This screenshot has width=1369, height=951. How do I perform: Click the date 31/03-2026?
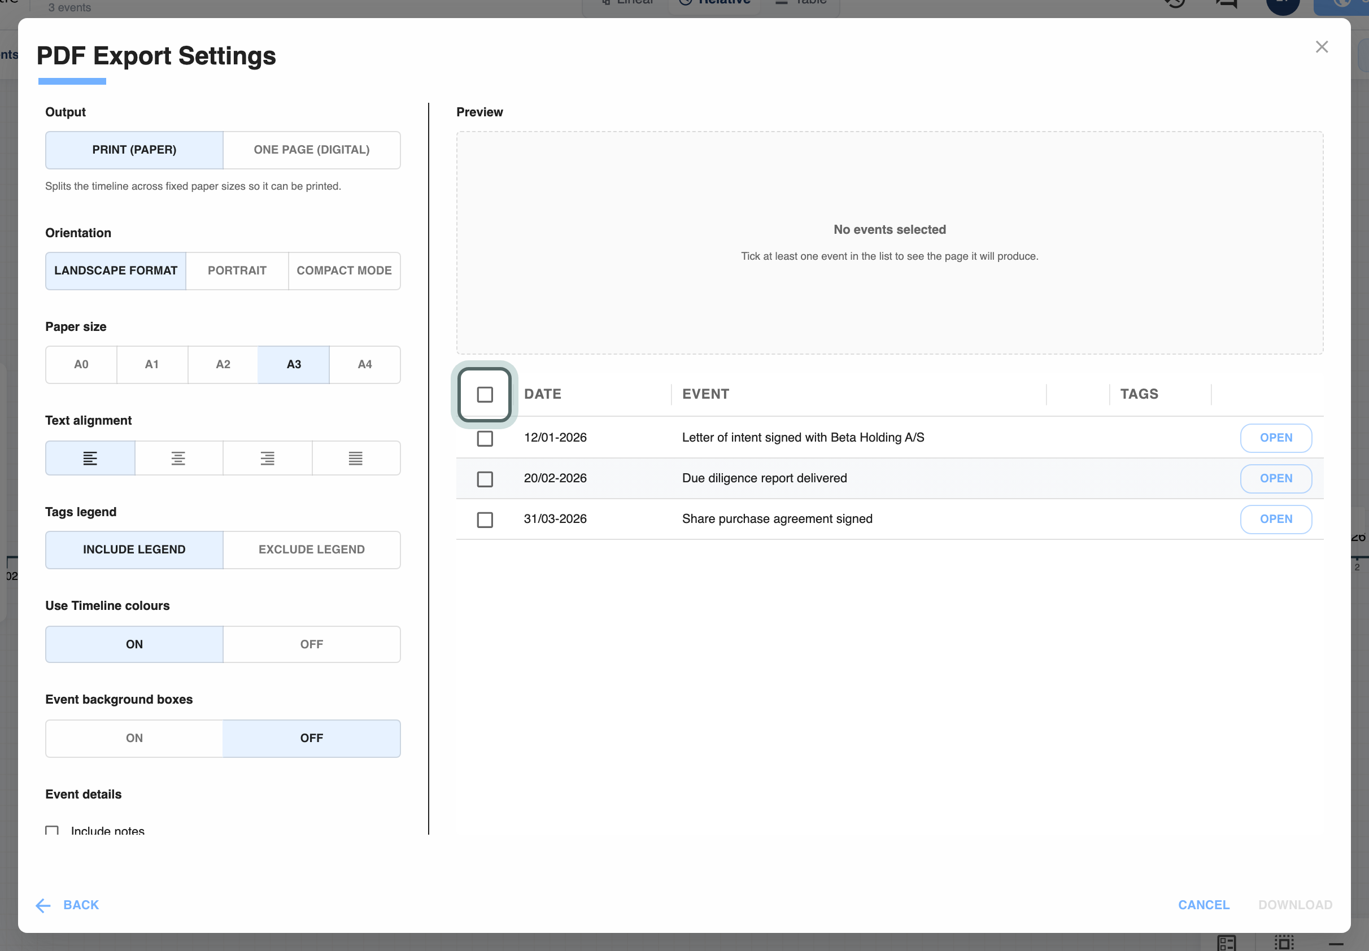click(x=555, y=519)
